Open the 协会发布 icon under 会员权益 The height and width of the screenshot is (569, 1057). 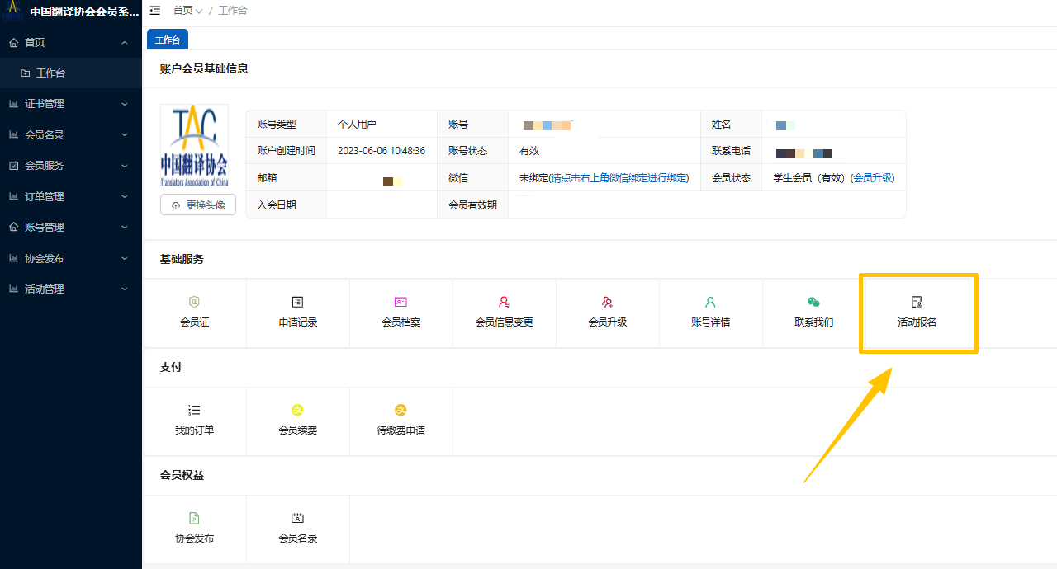tap(195, 519)
